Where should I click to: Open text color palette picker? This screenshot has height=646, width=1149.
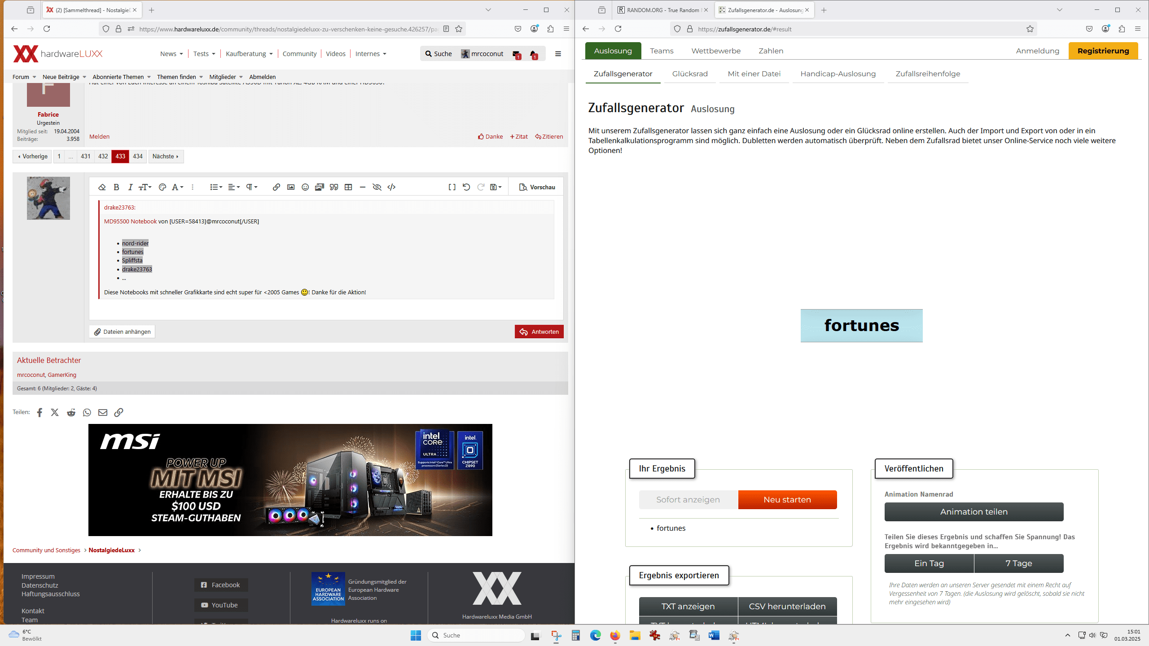162,187
